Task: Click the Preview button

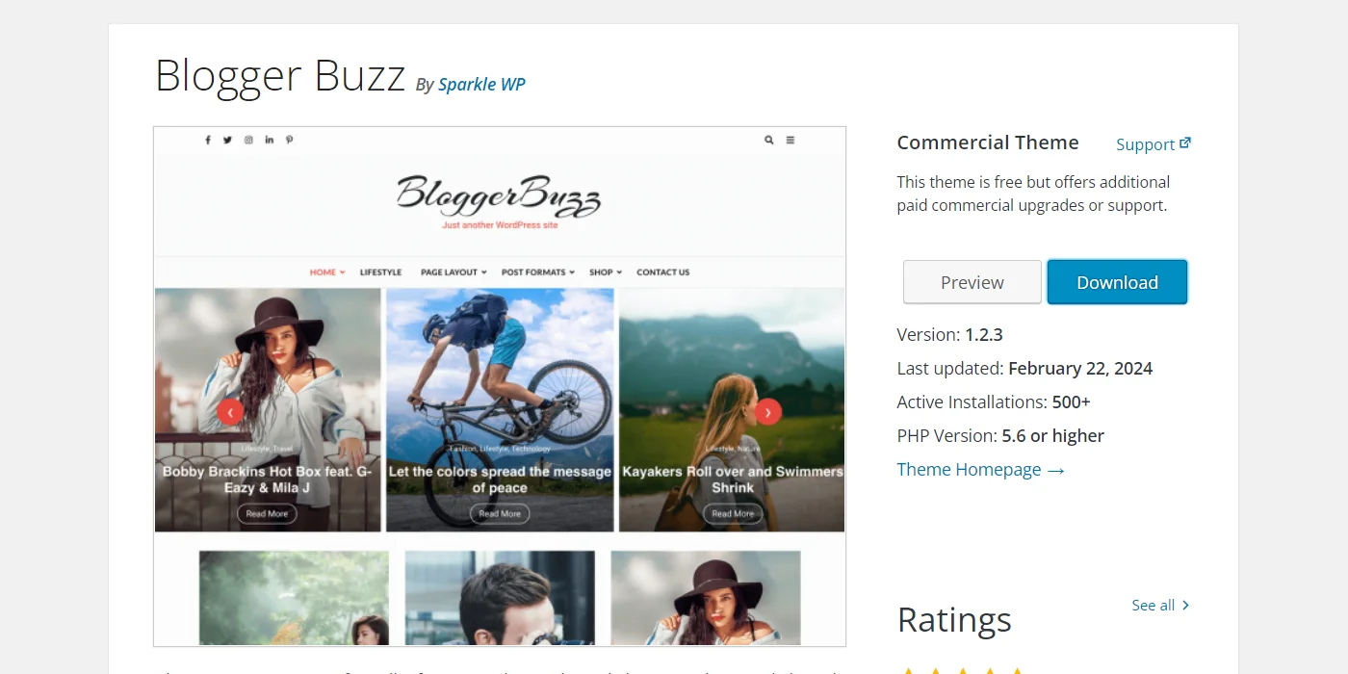Action: 972,282
